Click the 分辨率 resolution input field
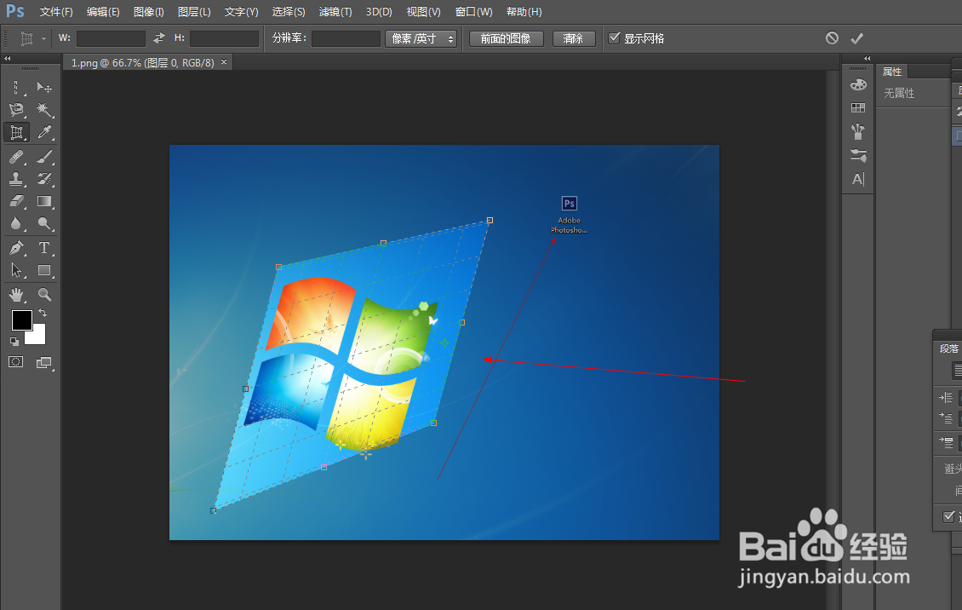Viewport: 962px width, 610px height. [346, 38]
